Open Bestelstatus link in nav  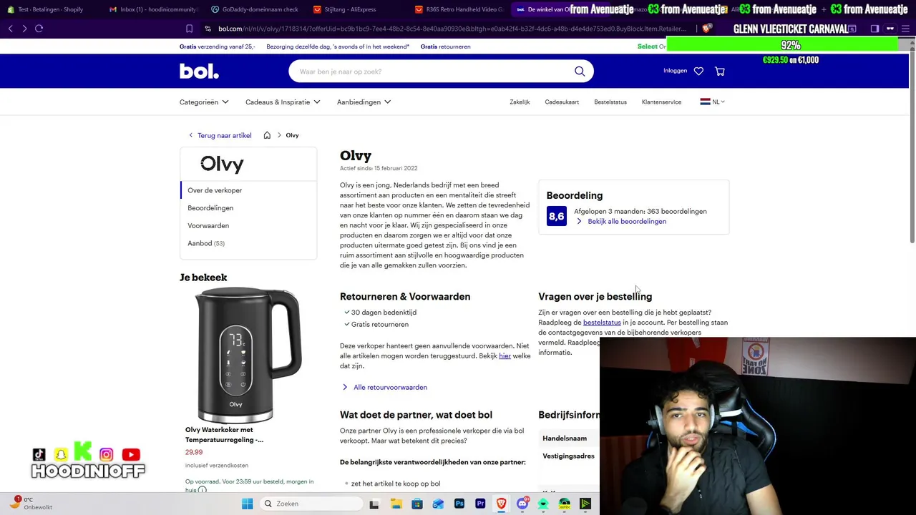(x=610, y=102)
